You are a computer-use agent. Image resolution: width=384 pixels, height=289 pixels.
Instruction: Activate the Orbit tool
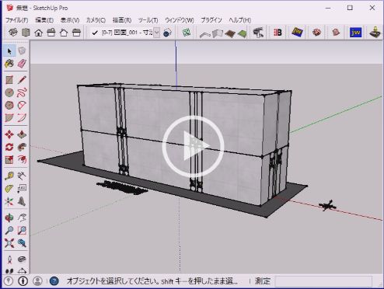9,218
